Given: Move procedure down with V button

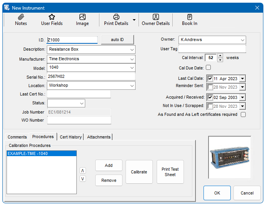Looking at the screenshot, I should point(83,179).
